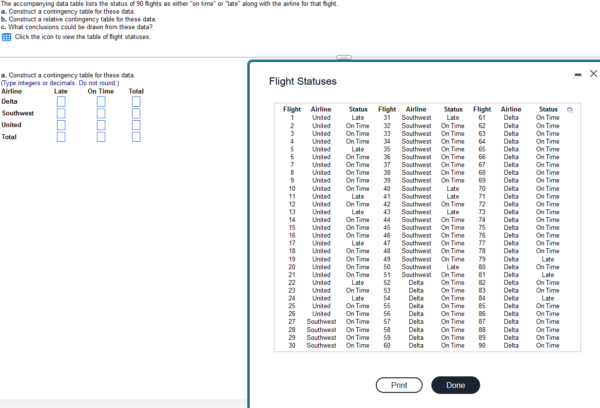Click flight number 31 in the table
Viewport: 600px width, 408px height.
pyautogui.click(x=387, y=117)
